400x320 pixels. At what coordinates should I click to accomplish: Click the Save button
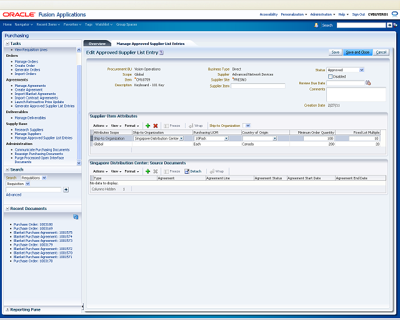[x=335, y=52]
